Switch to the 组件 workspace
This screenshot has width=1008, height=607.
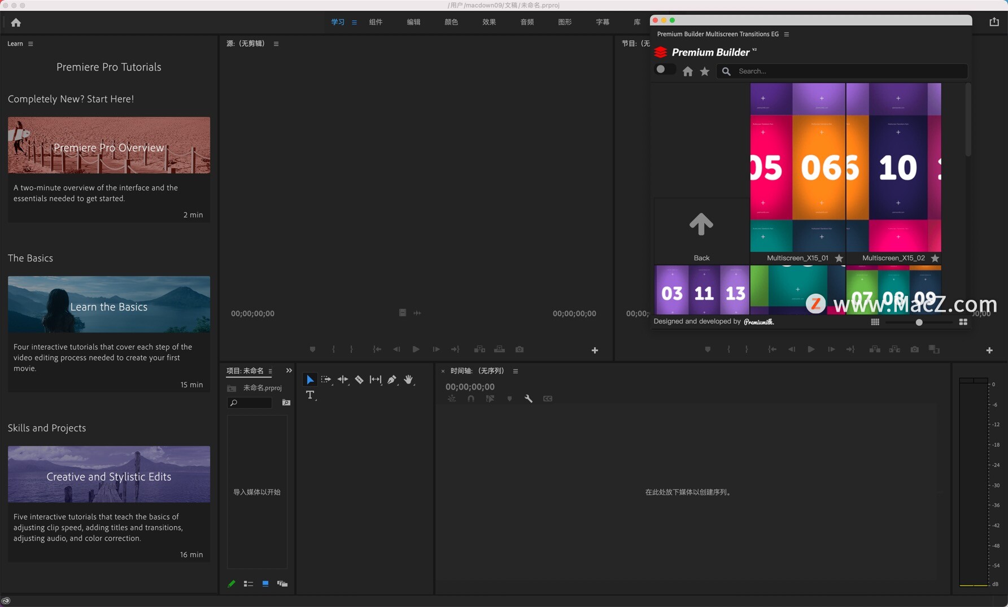(376, 22)
